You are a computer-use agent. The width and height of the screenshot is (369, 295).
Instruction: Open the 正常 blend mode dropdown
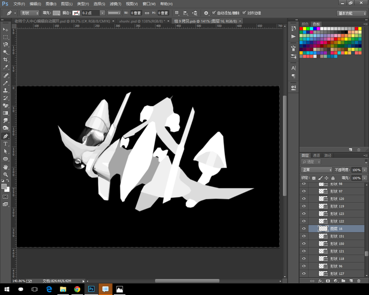click(x=316, y=170)
